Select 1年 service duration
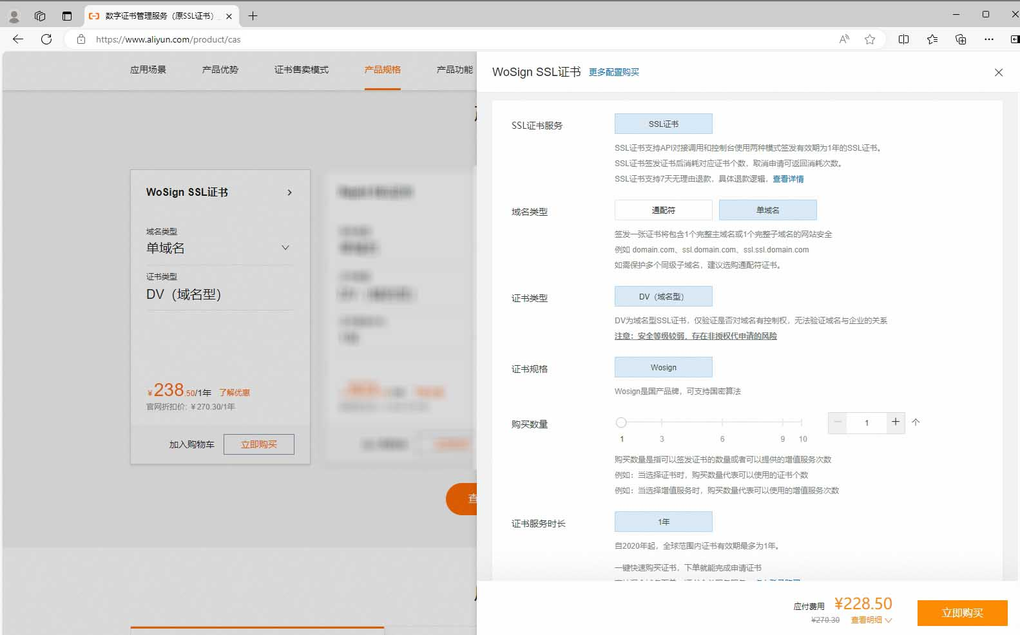 664,522
